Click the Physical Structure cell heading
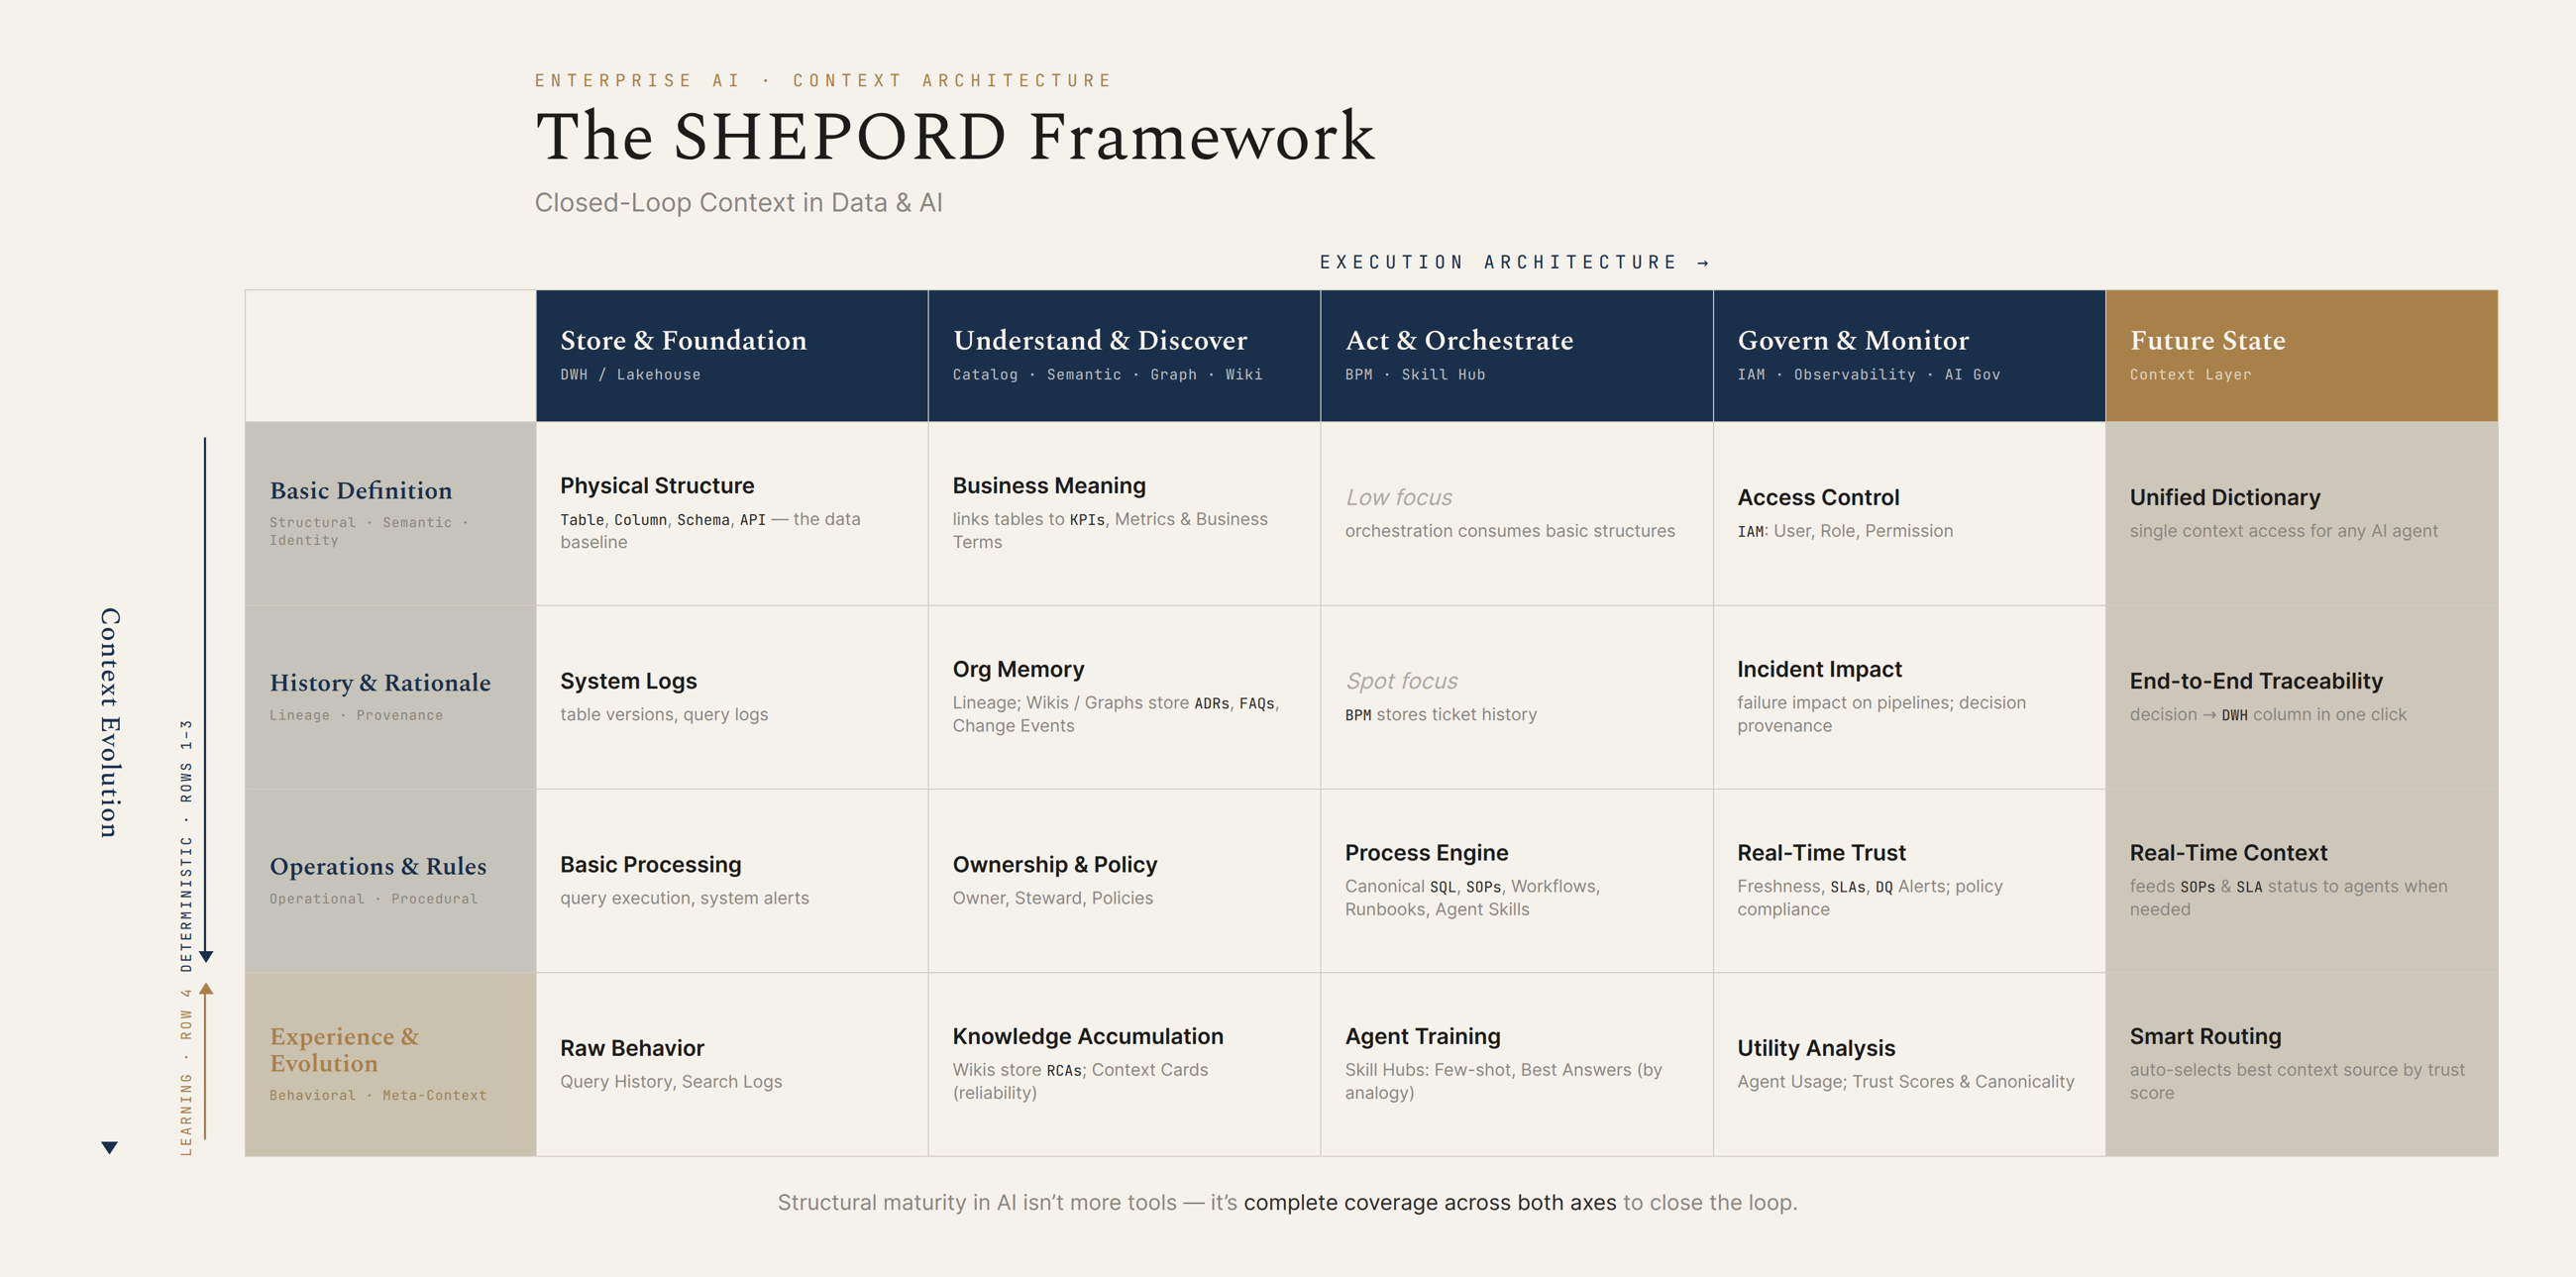Image resolution: width=2576 pixels, height=1277 pixels. coord(657,486)
